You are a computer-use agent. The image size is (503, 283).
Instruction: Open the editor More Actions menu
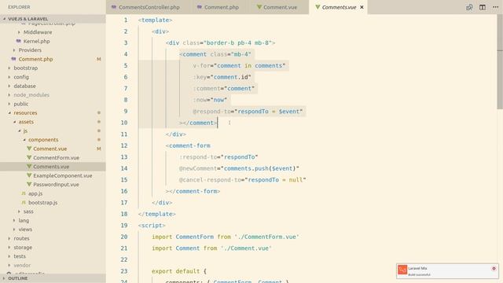pyautogui.click(x=495, y=7)
